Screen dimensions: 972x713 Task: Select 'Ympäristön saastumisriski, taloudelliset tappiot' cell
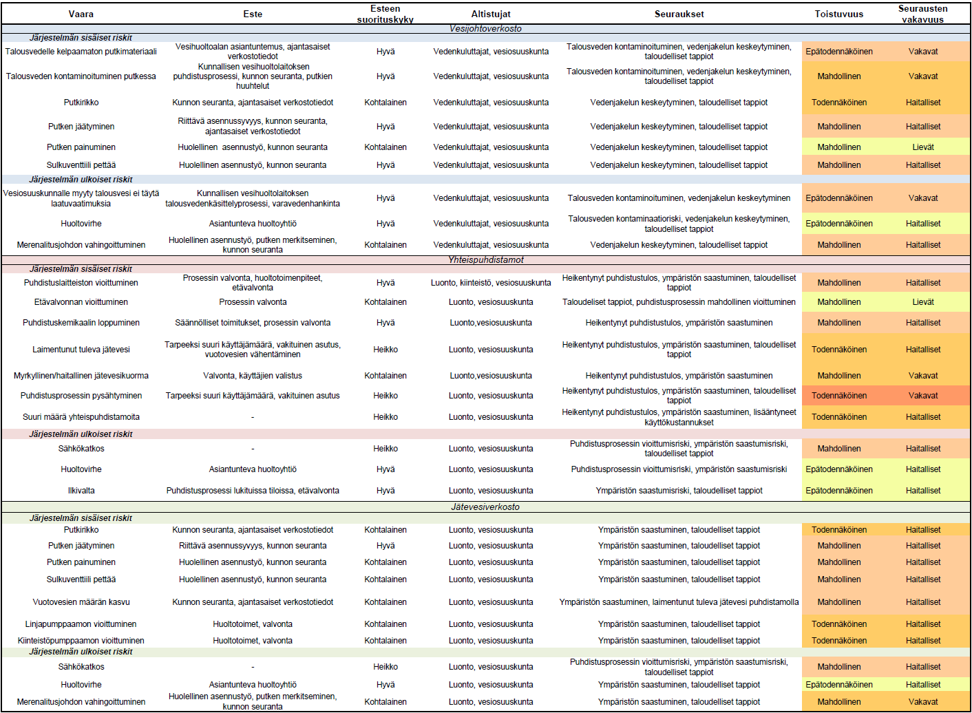pos(679,491)
